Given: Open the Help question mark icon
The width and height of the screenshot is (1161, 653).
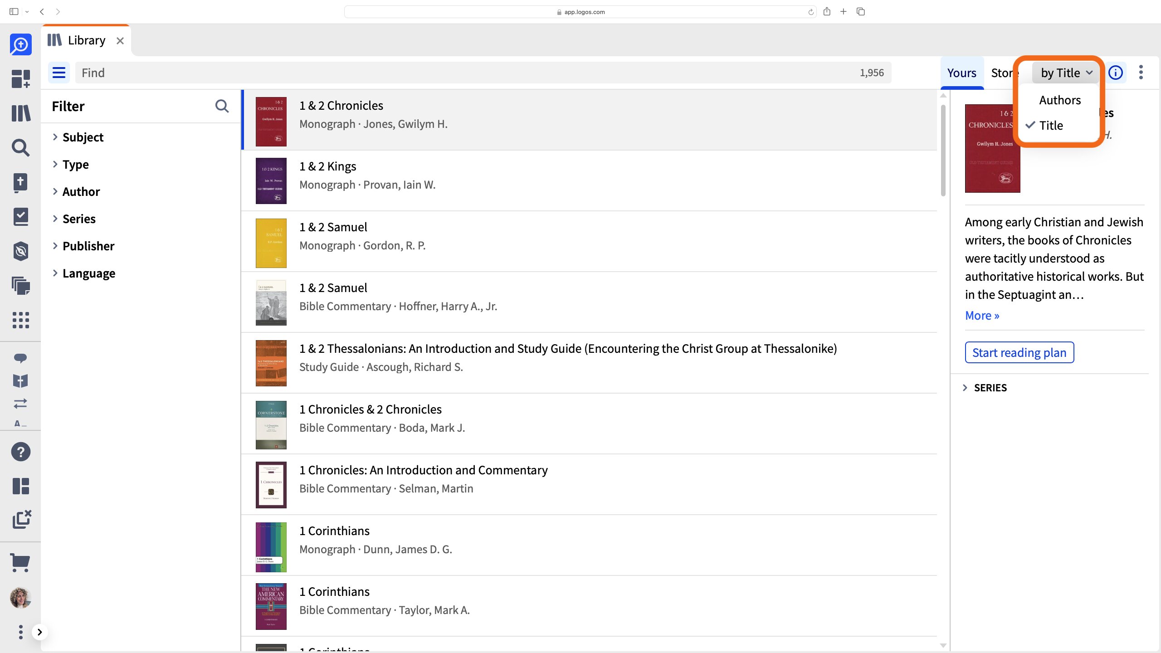Looking at the screenshot, I should click(20, 452).
